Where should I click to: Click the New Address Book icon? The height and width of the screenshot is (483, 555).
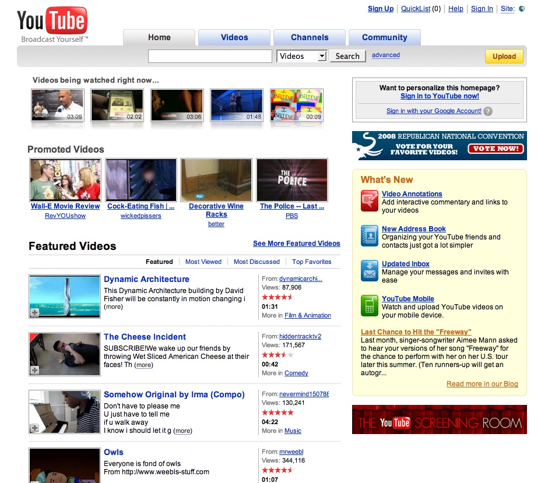[370, 235]
